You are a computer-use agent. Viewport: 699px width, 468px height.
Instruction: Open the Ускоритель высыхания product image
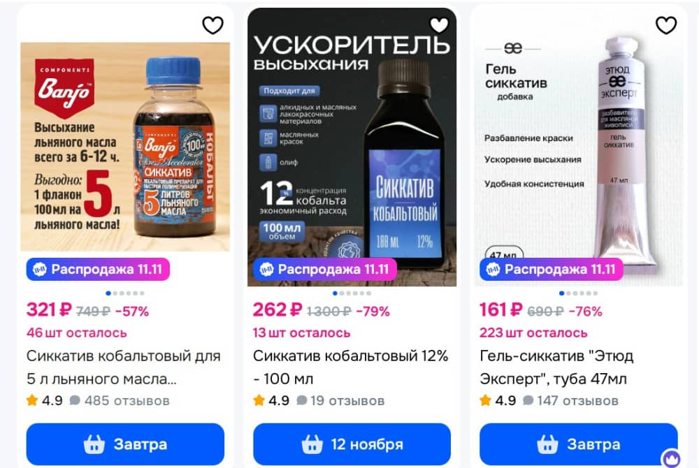[x=352, y=147]
